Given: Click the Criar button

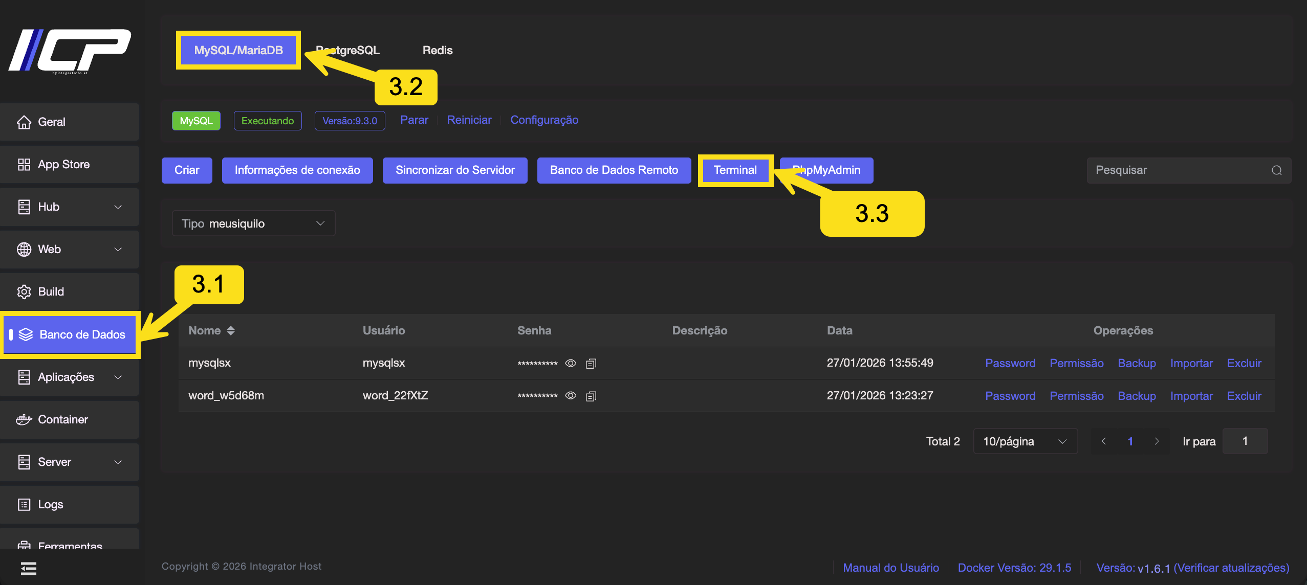Looking at the screenshot, I should click(x=187, y=170).
